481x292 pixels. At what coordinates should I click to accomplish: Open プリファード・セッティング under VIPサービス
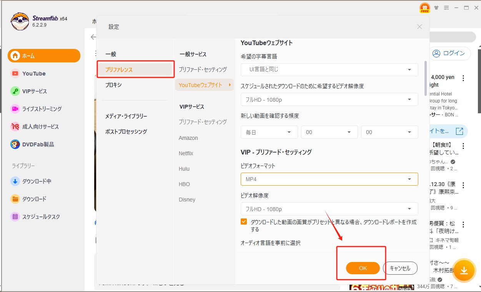tap(203, 122)
